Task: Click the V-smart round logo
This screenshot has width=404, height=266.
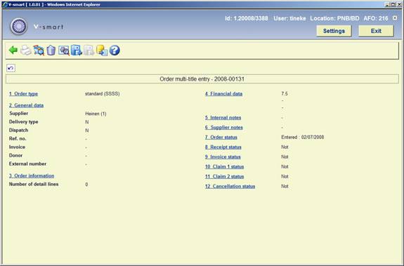Action: tap(18, 26)
